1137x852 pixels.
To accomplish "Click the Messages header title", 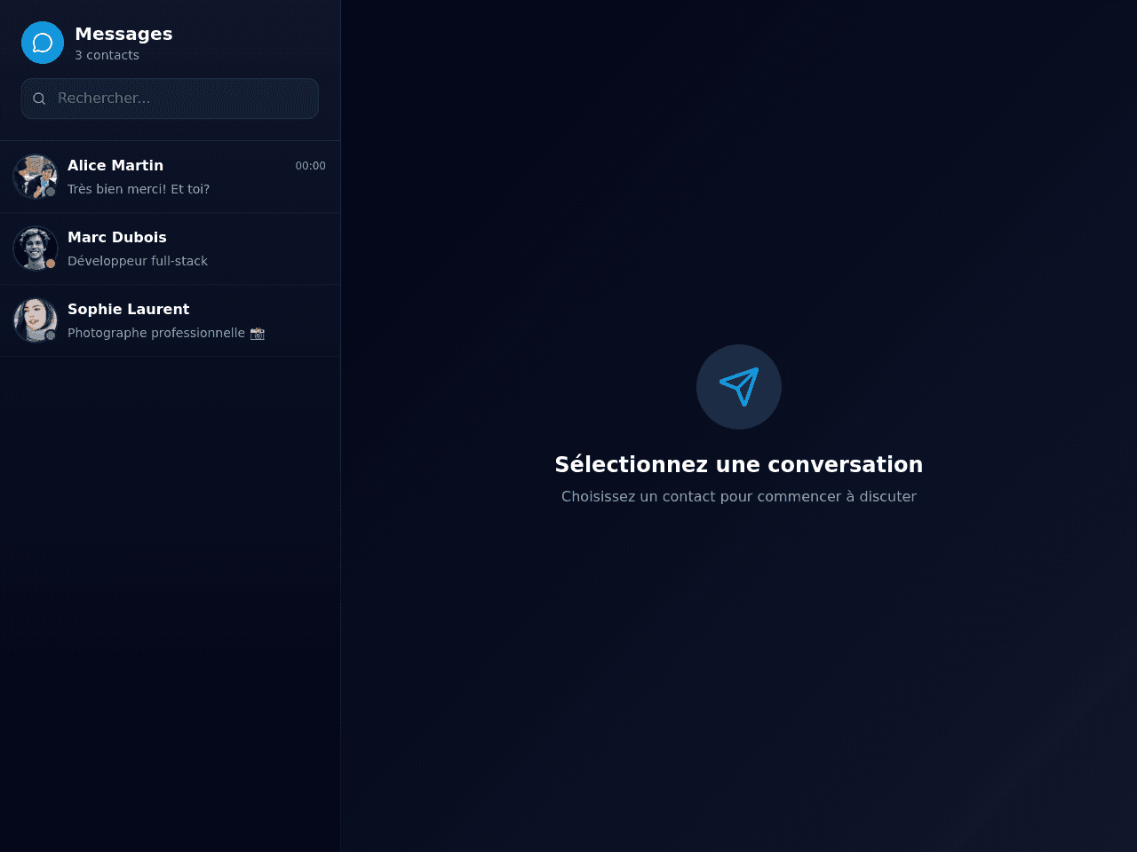I will [x=123, y=34].
